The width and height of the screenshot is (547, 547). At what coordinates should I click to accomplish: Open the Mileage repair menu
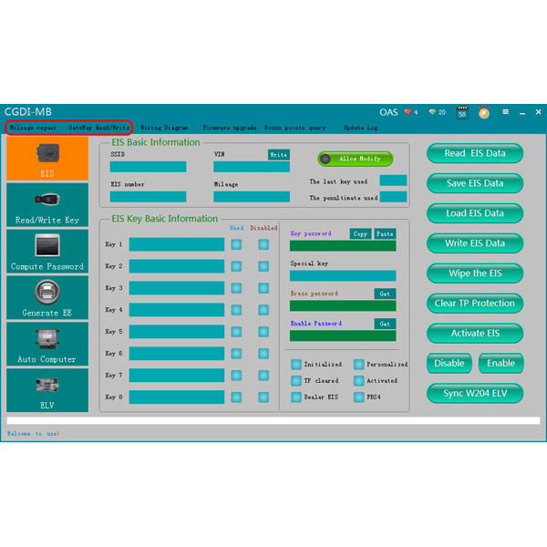(33, 128)
